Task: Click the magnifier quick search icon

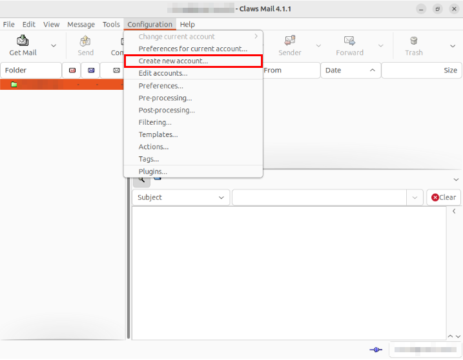Action: click(141, 180)
